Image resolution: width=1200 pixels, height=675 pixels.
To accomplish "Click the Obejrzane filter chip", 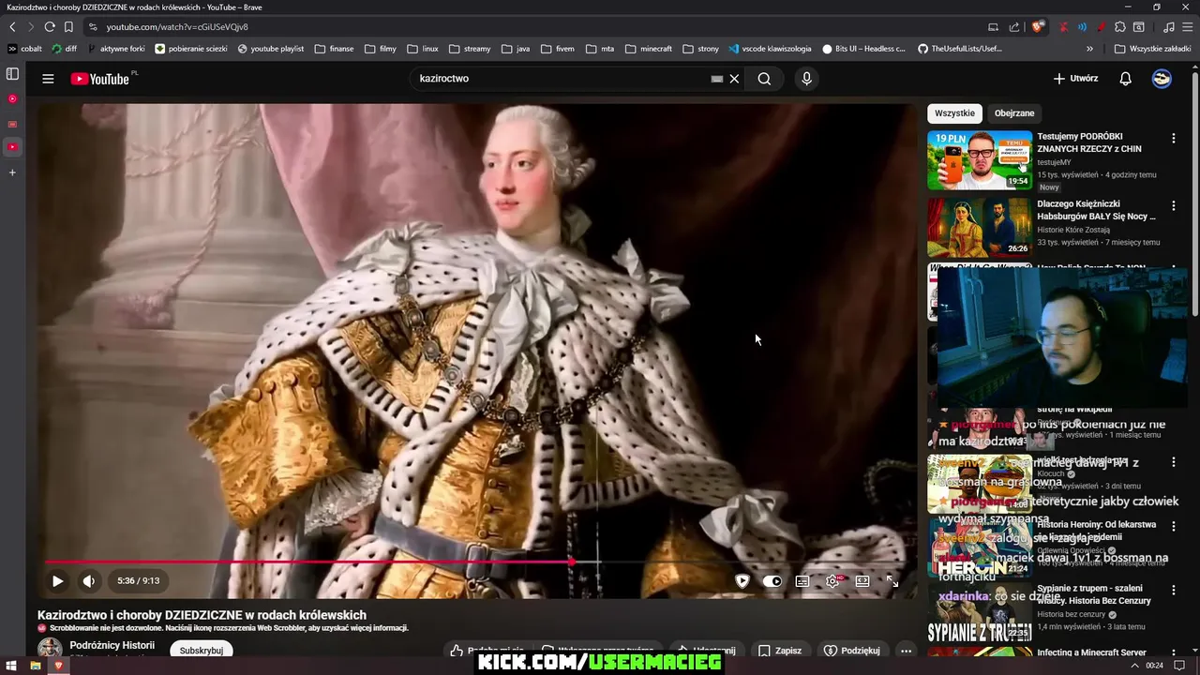I will click(1014, 113).
